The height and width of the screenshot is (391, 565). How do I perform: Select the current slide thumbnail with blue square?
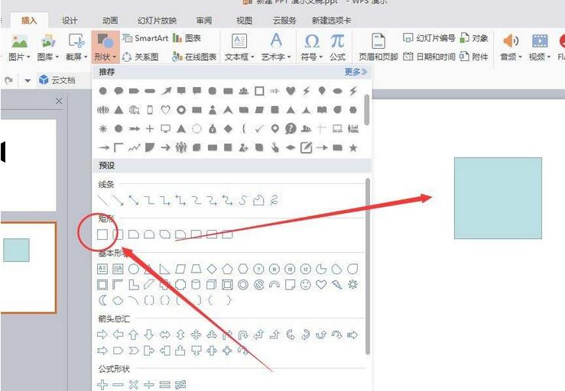pyautogui.click(x=28, y=267)
